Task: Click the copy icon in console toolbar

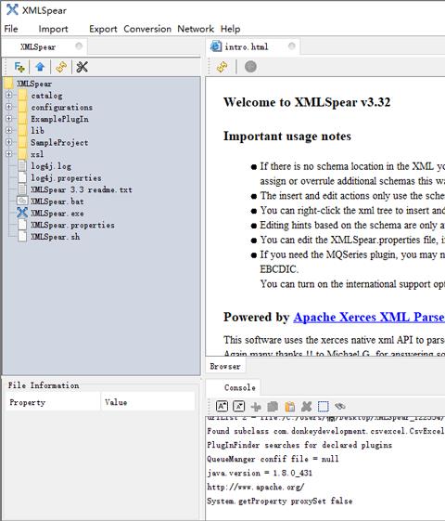Action: coord(273,407)
